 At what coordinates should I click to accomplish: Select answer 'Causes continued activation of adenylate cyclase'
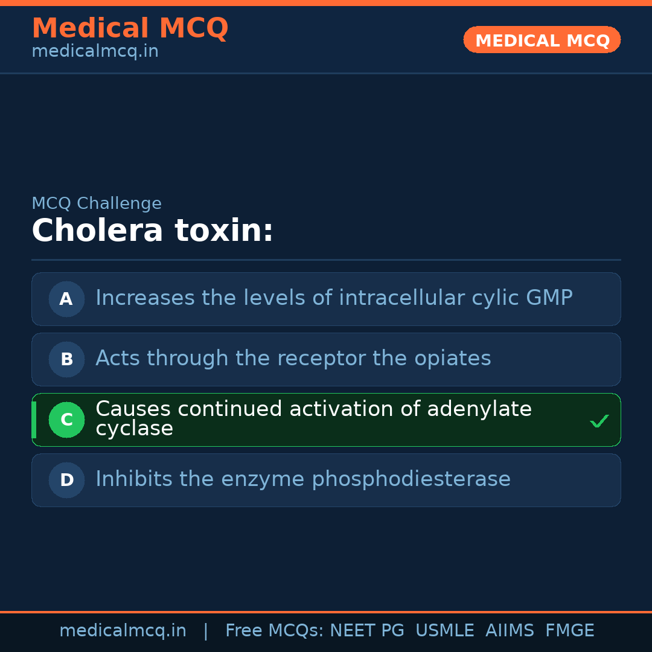313,418
